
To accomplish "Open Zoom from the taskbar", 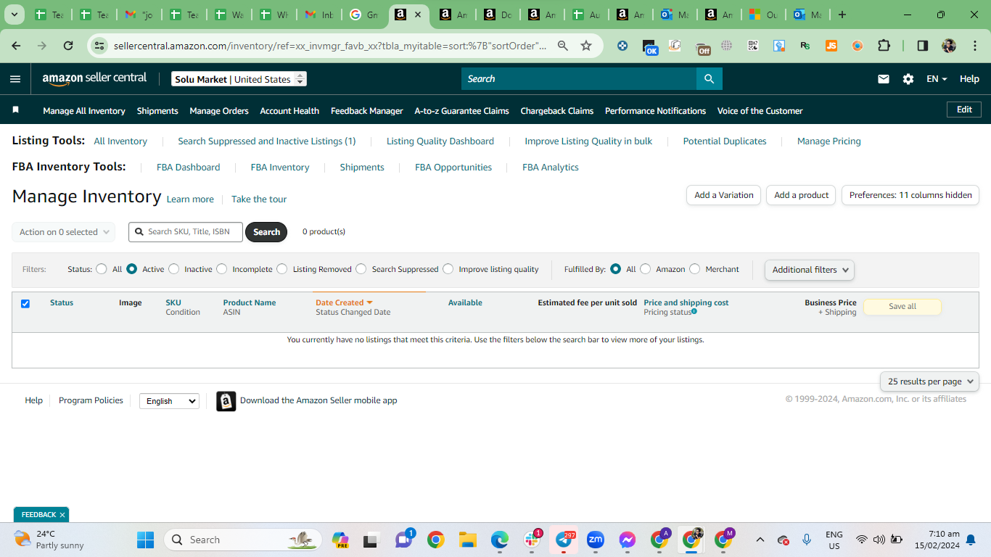I will tap(596, 540).
